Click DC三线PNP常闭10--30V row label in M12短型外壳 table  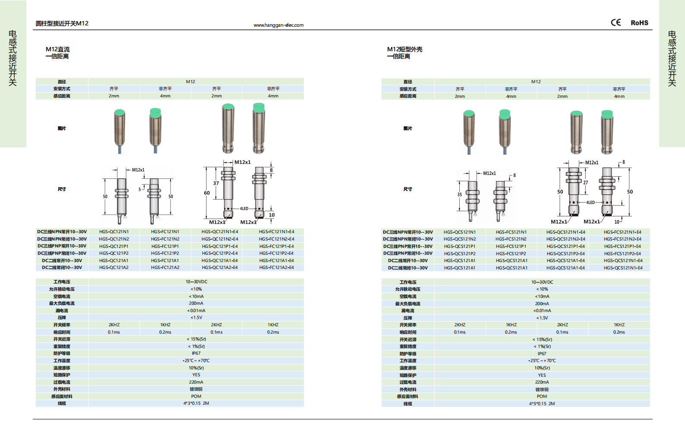(x=408, y=253)
